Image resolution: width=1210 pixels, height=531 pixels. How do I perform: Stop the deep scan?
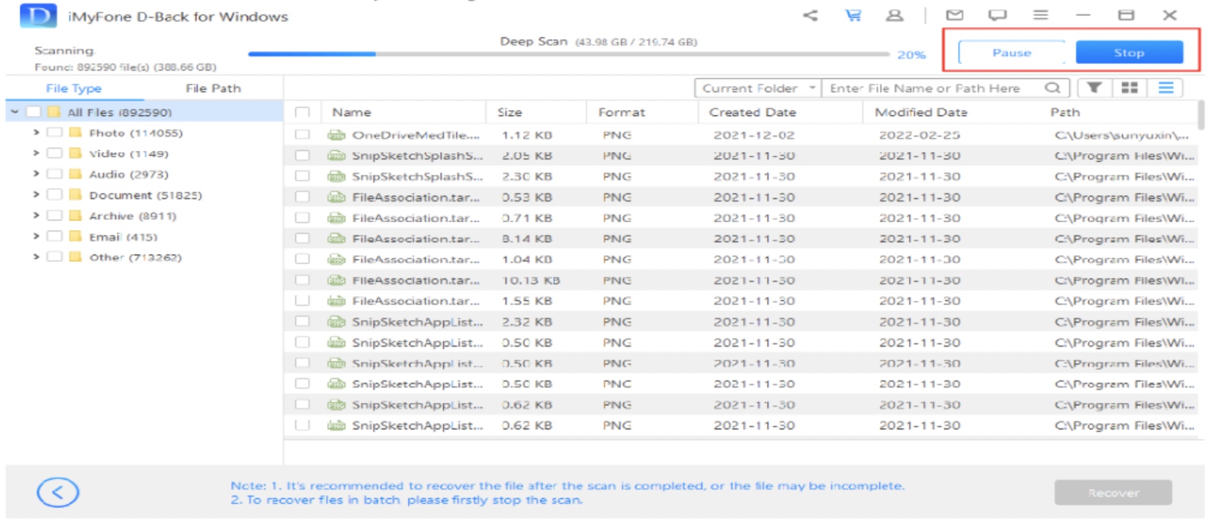pos(1129,52)
